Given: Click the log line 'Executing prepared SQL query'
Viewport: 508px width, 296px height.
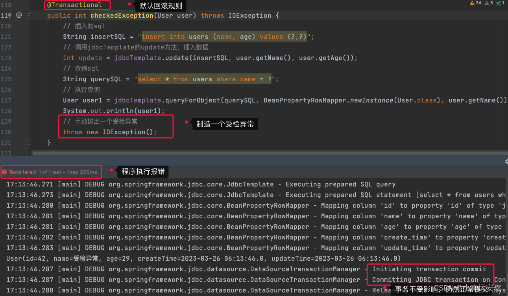Looking at the screenshot, I should (x=201, y=185).
